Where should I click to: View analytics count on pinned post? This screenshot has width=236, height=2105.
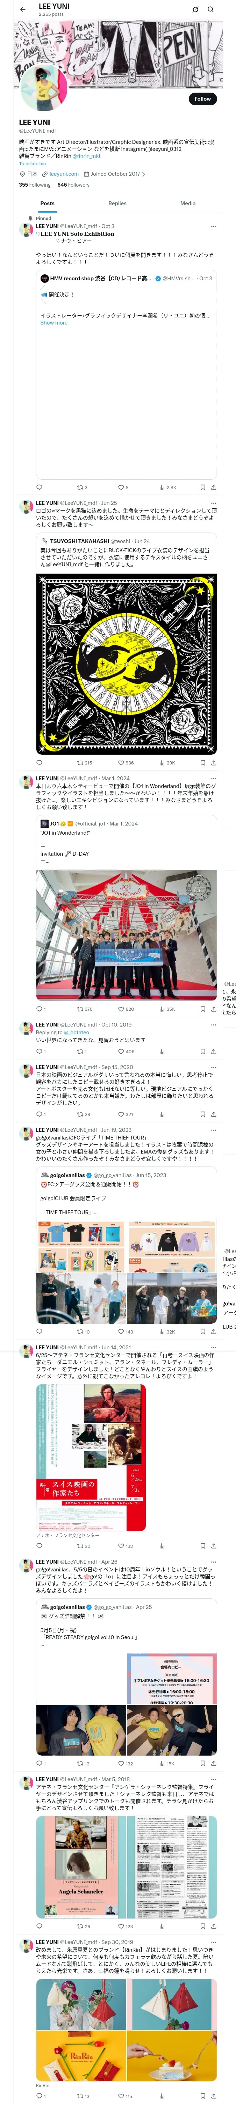point(167,487)
